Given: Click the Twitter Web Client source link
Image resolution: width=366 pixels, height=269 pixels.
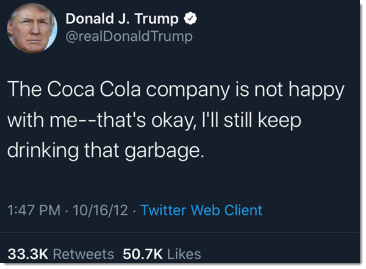Looking at the screenshot, I should pos(201,210).
